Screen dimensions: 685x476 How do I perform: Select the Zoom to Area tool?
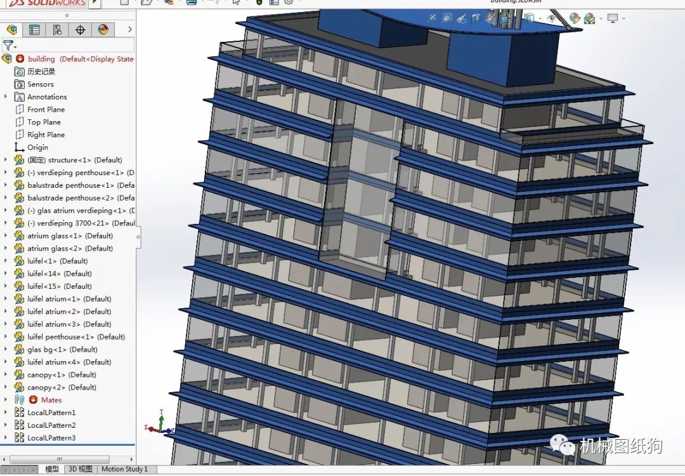click(x=447, y=18)
